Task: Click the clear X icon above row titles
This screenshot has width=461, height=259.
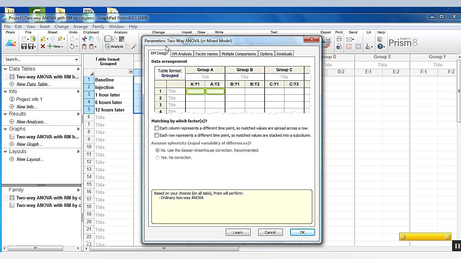Action: click(131, 72)
